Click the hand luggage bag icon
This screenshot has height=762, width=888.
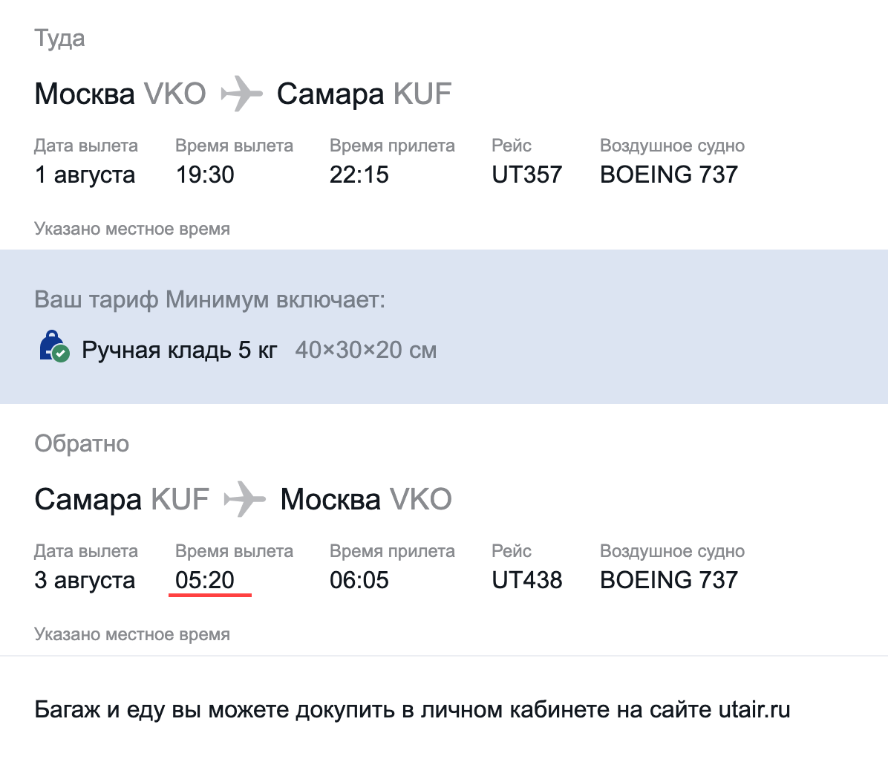pos(53,346)
